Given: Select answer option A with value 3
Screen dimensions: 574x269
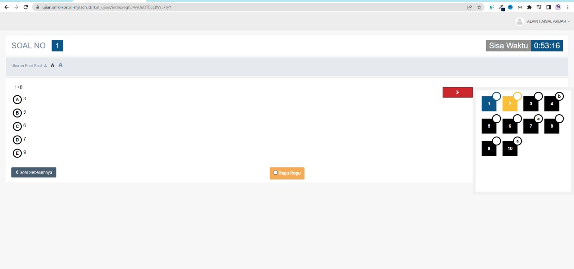Looking at the screenshot, I should click(17, 100).
